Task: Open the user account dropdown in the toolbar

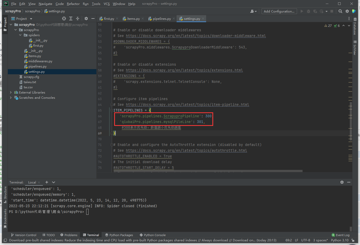Action: (253, 11)
